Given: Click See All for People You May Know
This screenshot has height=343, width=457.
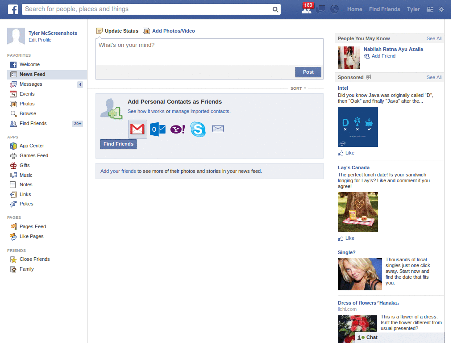Looking at the screenshot, I should pyautogui.click(x=434, y=38).
